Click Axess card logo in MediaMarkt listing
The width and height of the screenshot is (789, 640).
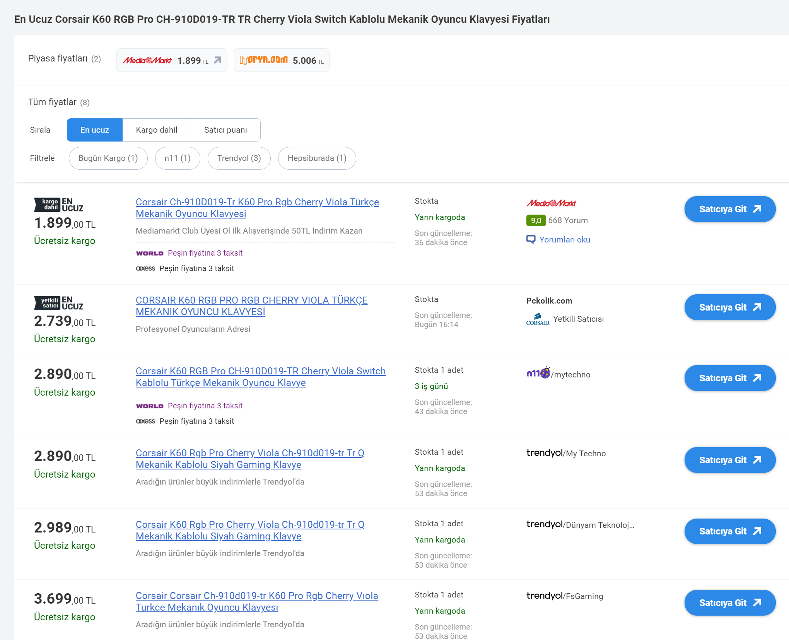(145, 268)
